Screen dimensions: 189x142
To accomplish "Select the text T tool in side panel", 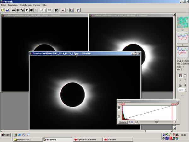I will point(185,80).
